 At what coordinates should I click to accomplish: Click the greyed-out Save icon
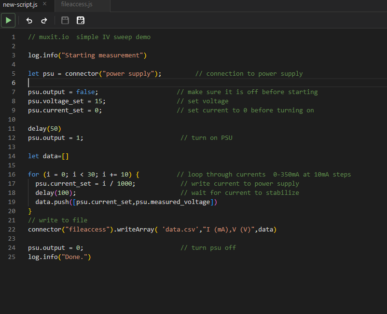click(x=65, y=20)
